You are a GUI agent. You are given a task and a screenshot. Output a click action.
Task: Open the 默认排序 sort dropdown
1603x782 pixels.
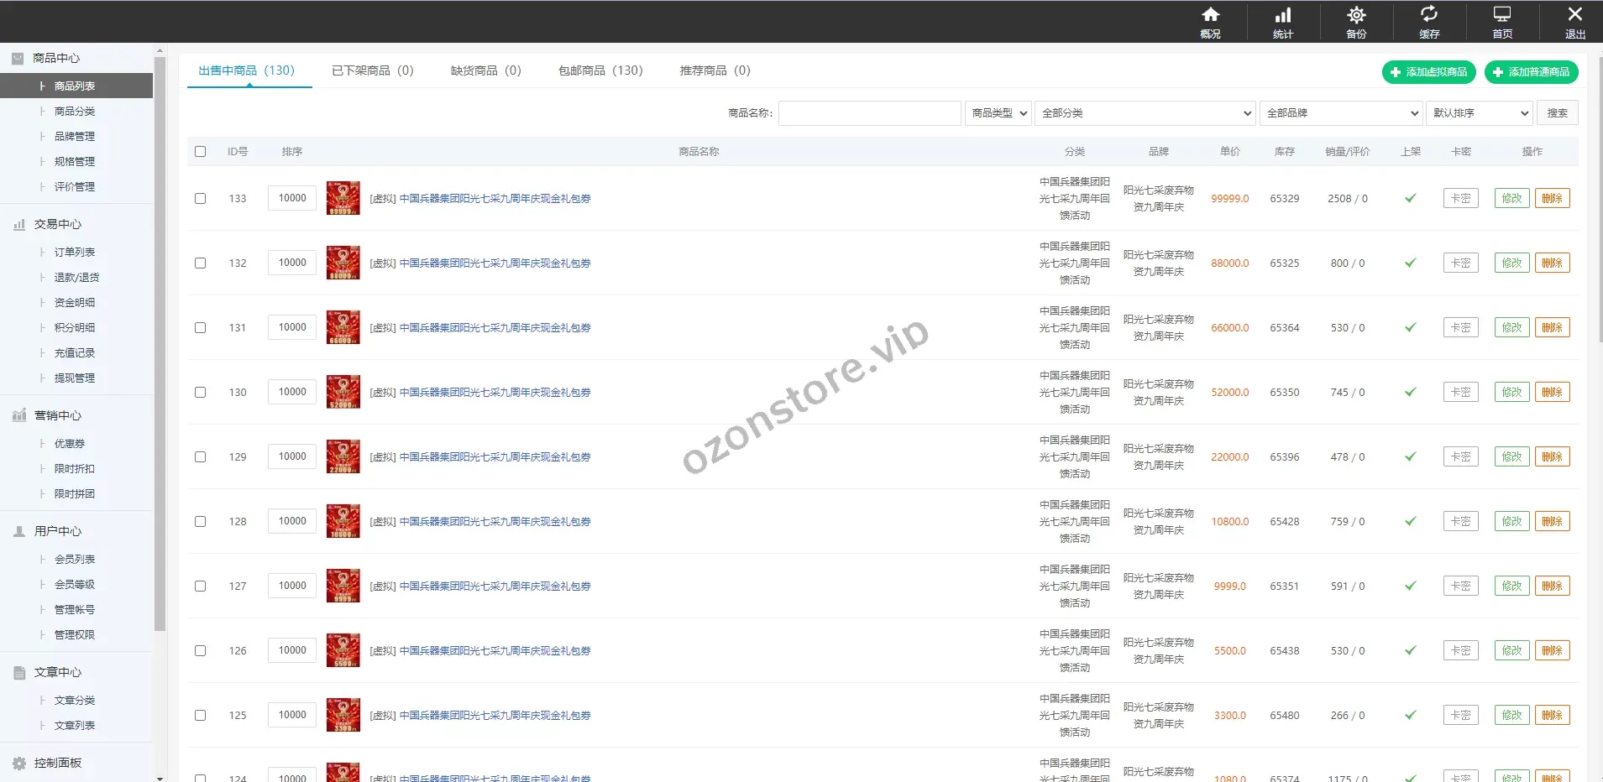point(1479,113)
